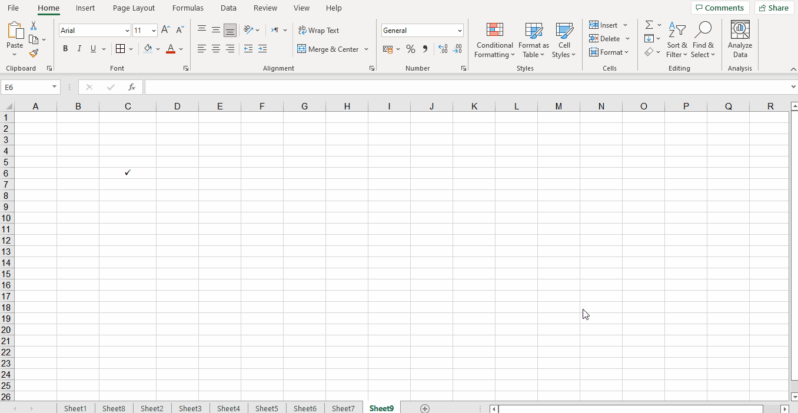Click the Share button
This screenshot has width=798, height=413.
774,8
